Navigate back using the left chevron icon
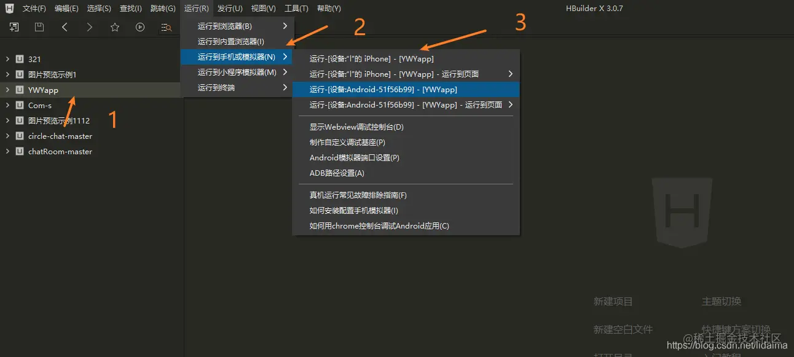 [64, 27]
